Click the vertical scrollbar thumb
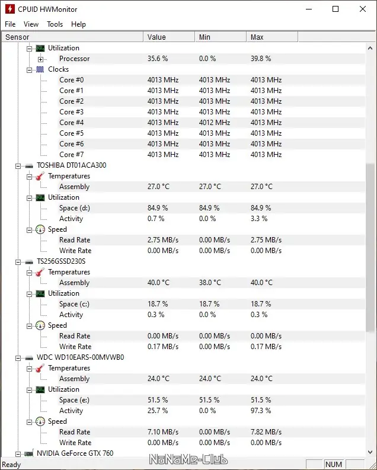Viewport: 377px width, 470px height. point(371,249)
